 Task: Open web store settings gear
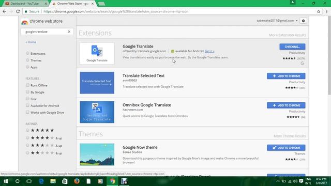click(304, 21)
